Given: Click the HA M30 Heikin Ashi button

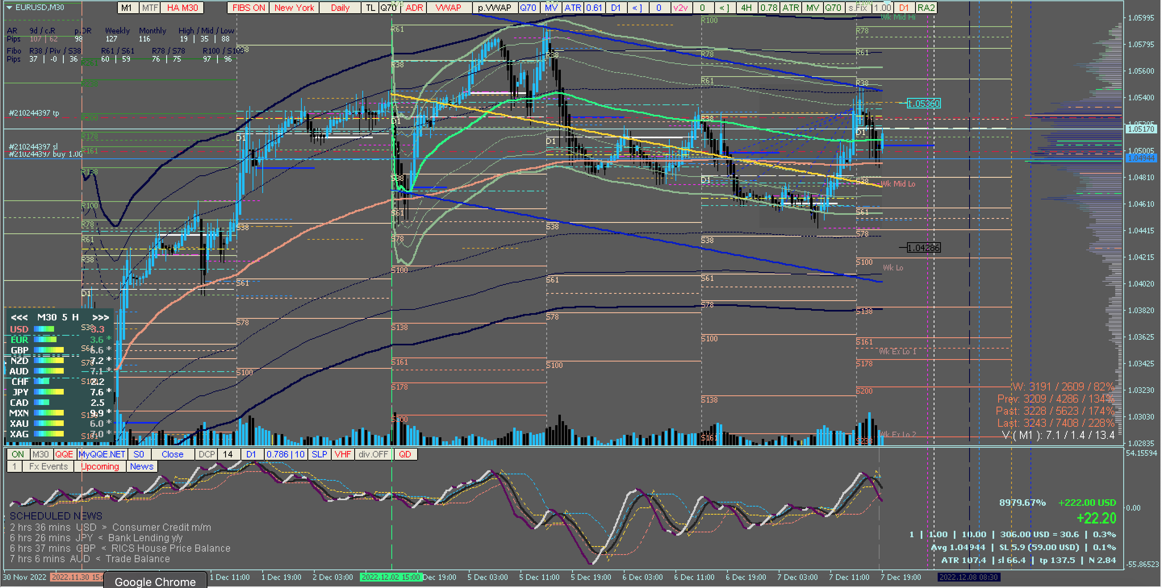Looking at the screenshot, I should point(182,8).
